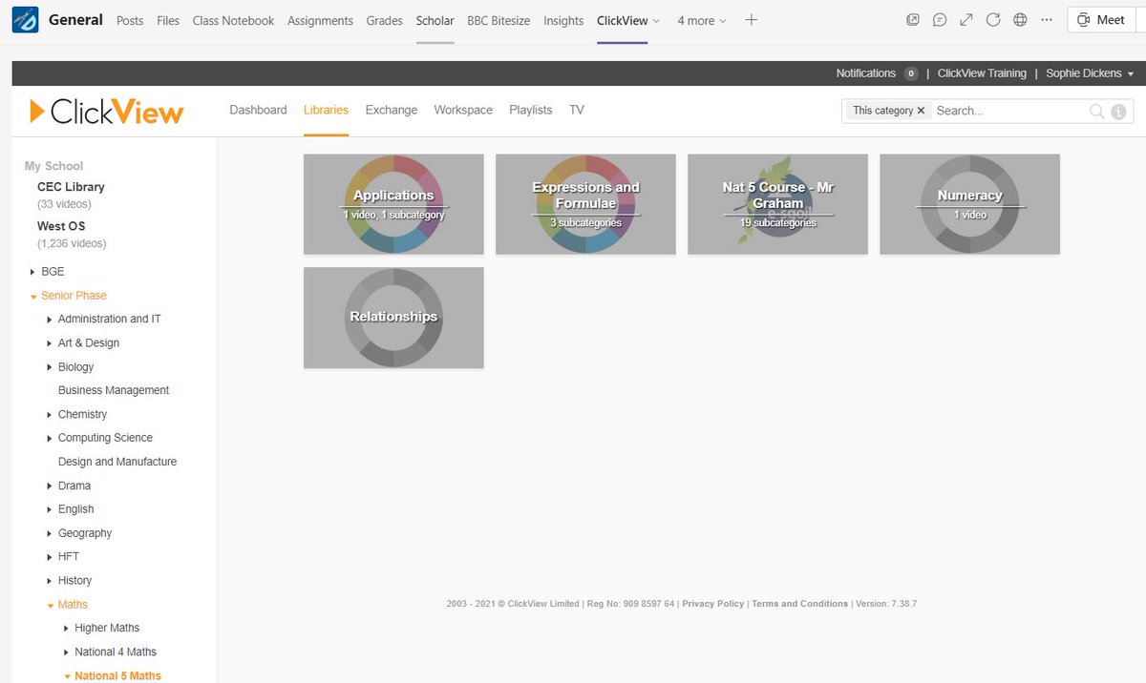
Task: Expand the Geography subject
Action: tap(50, 533)
